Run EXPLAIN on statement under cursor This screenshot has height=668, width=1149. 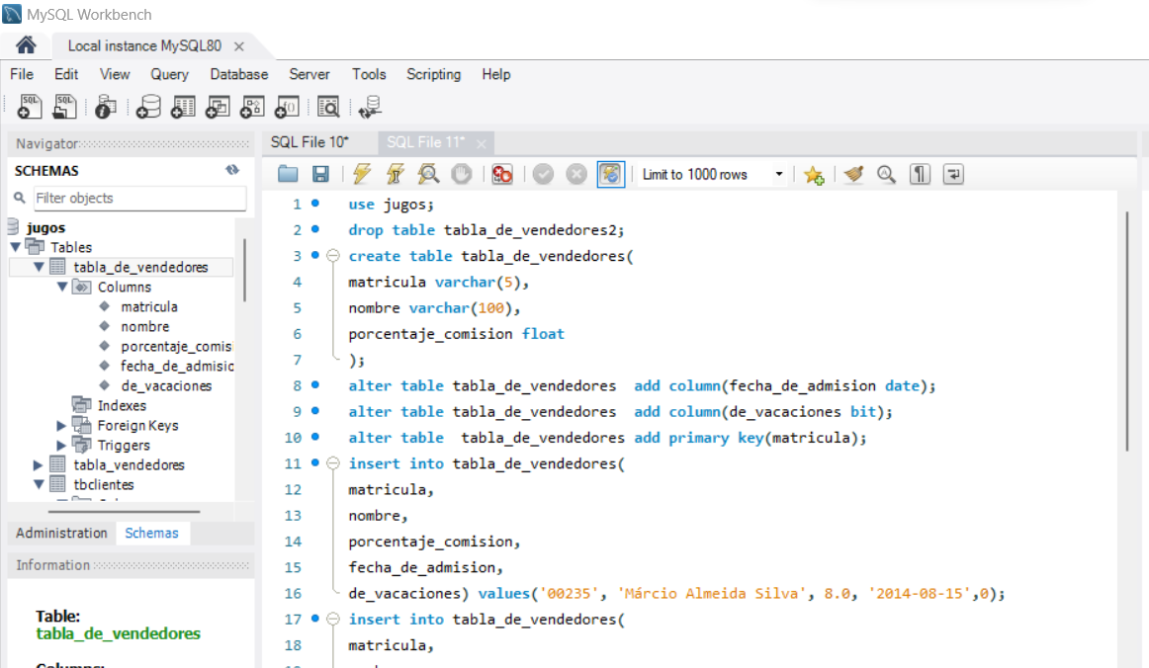pyautogui.click(x=428, y=174)
